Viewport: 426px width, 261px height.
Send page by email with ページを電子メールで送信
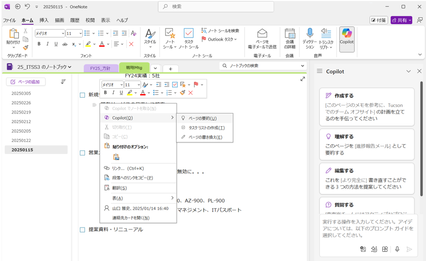262,39
